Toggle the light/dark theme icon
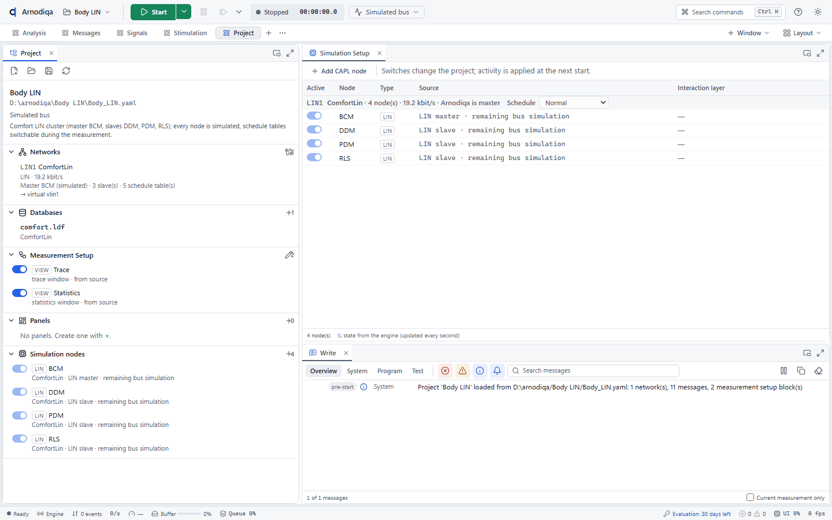832x520 pixels. [x=818, y=12]
